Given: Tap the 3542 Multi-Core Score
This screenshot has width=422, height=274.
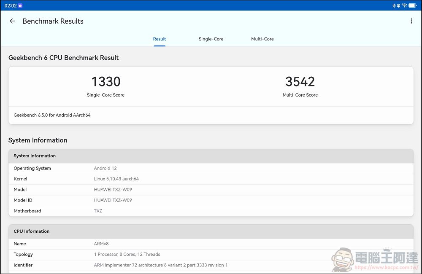Looking at the screenshot, I should (300, 82).
